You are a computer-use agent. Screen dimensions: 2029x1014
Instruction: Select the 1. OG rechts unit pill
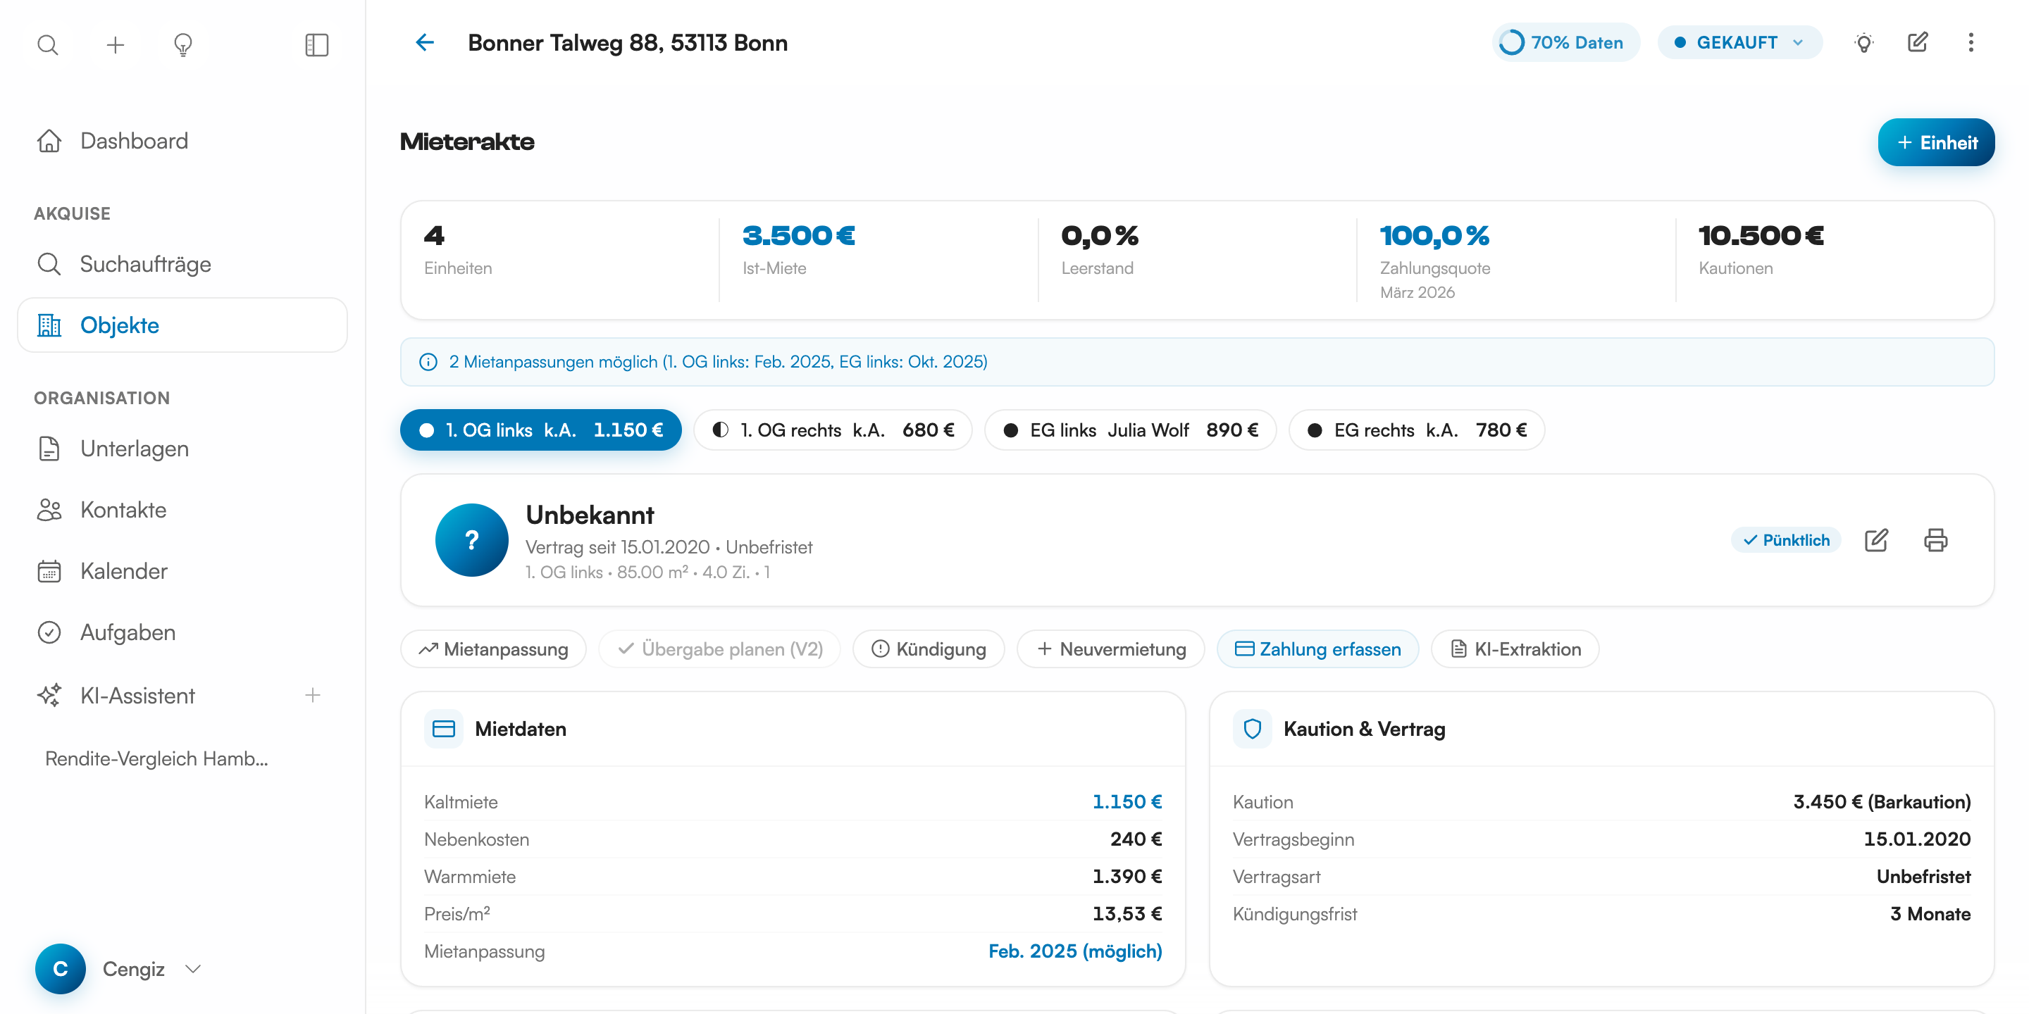833,430
